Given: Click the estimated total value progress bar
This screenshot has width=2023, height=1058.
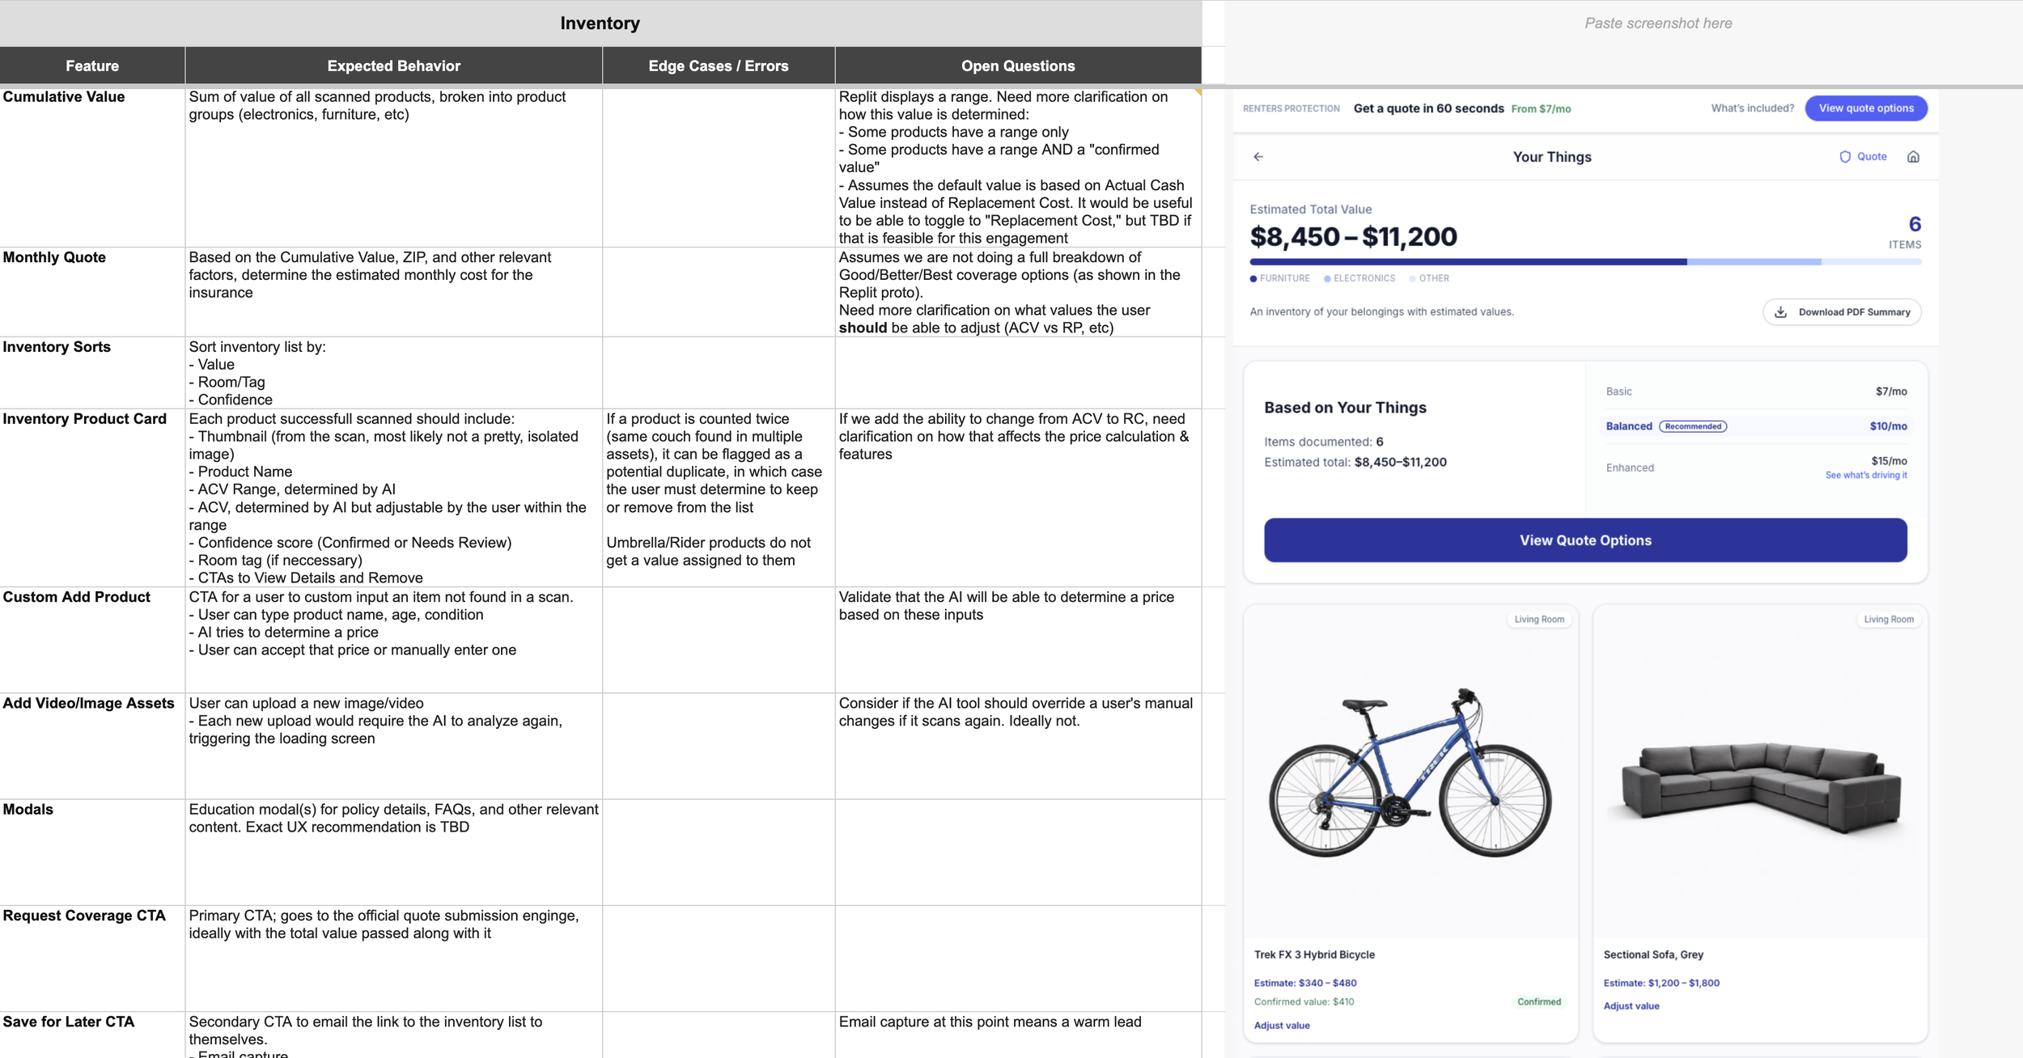Looking at the screenshot, I should tap(1585, 262).
